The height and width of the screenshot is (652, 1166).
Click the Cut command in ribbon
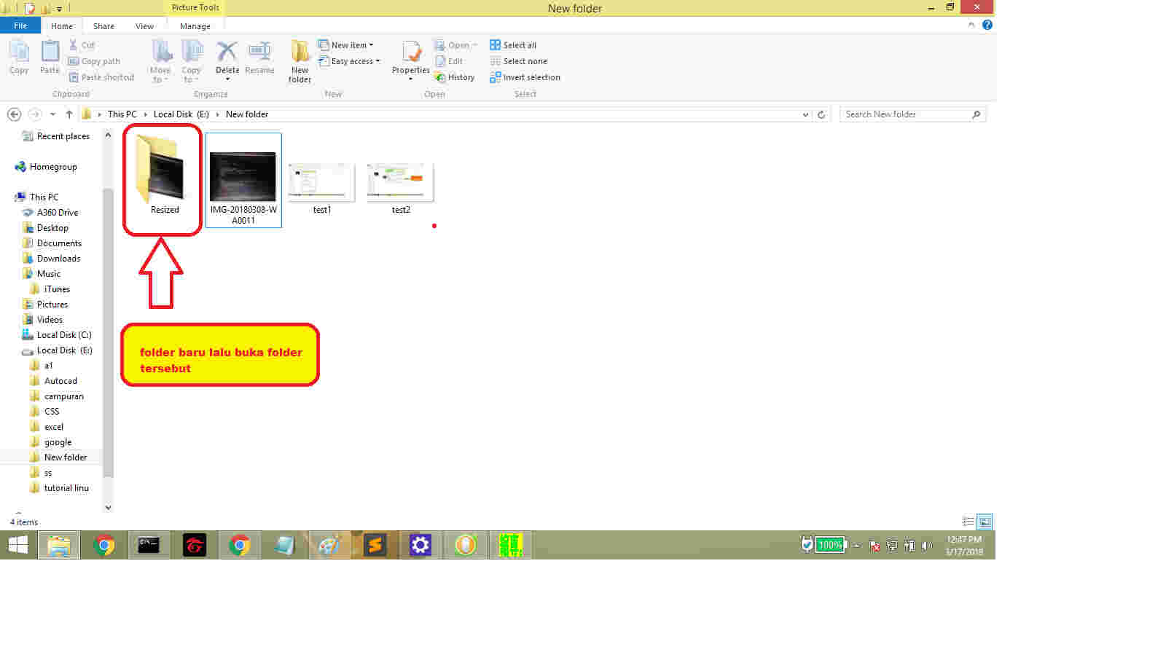click(x=82, y=45)
